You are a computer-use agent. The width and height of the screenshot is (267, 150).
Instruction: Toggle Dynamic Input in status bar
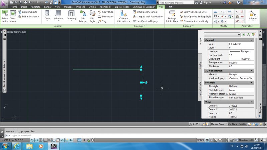pyautogui.click(x=71, y=140)
